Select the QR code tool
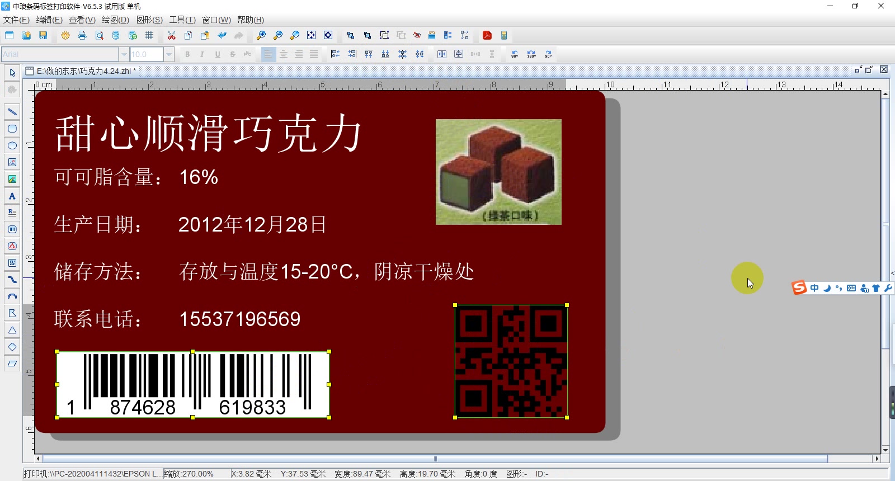This screenshot has width=895, height=481. pos(12,263)
